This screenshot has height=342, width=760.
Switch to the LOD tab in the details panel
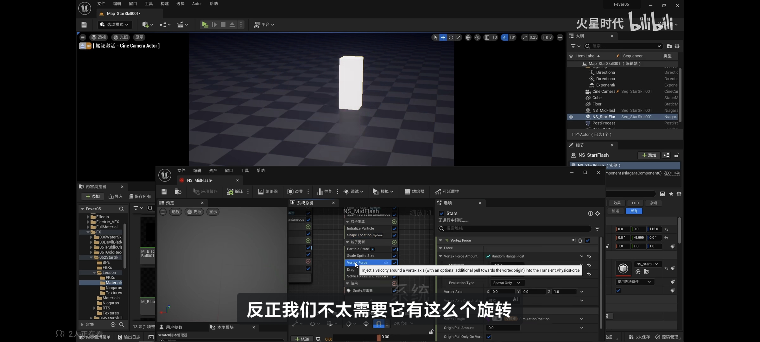pyautogui.click(x=635, y=203)
